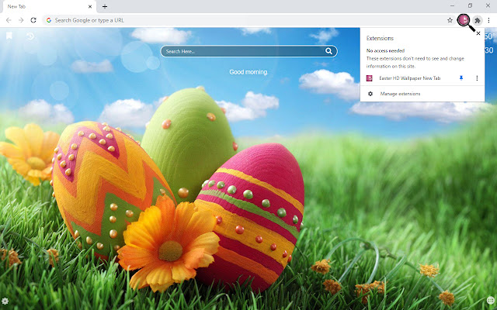Open the Easter HD Wallpaper toolbar extension icon
Screen dimensions: 497x310
[x=464, y=20]
